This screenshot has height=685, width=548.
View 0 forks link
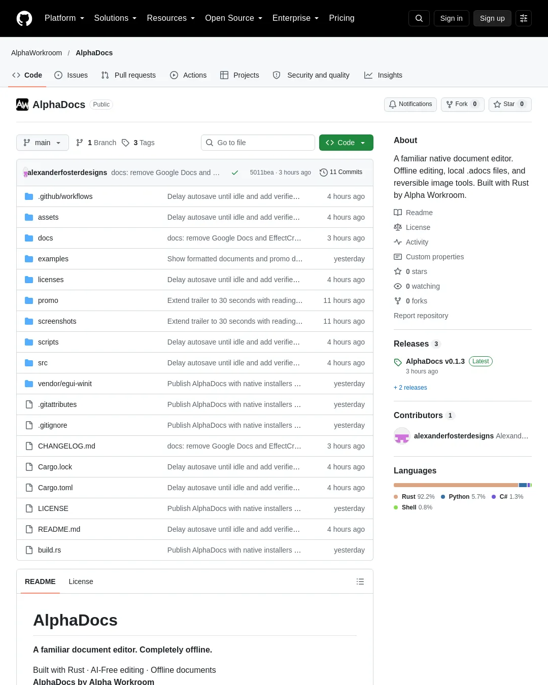coord(410,301)
